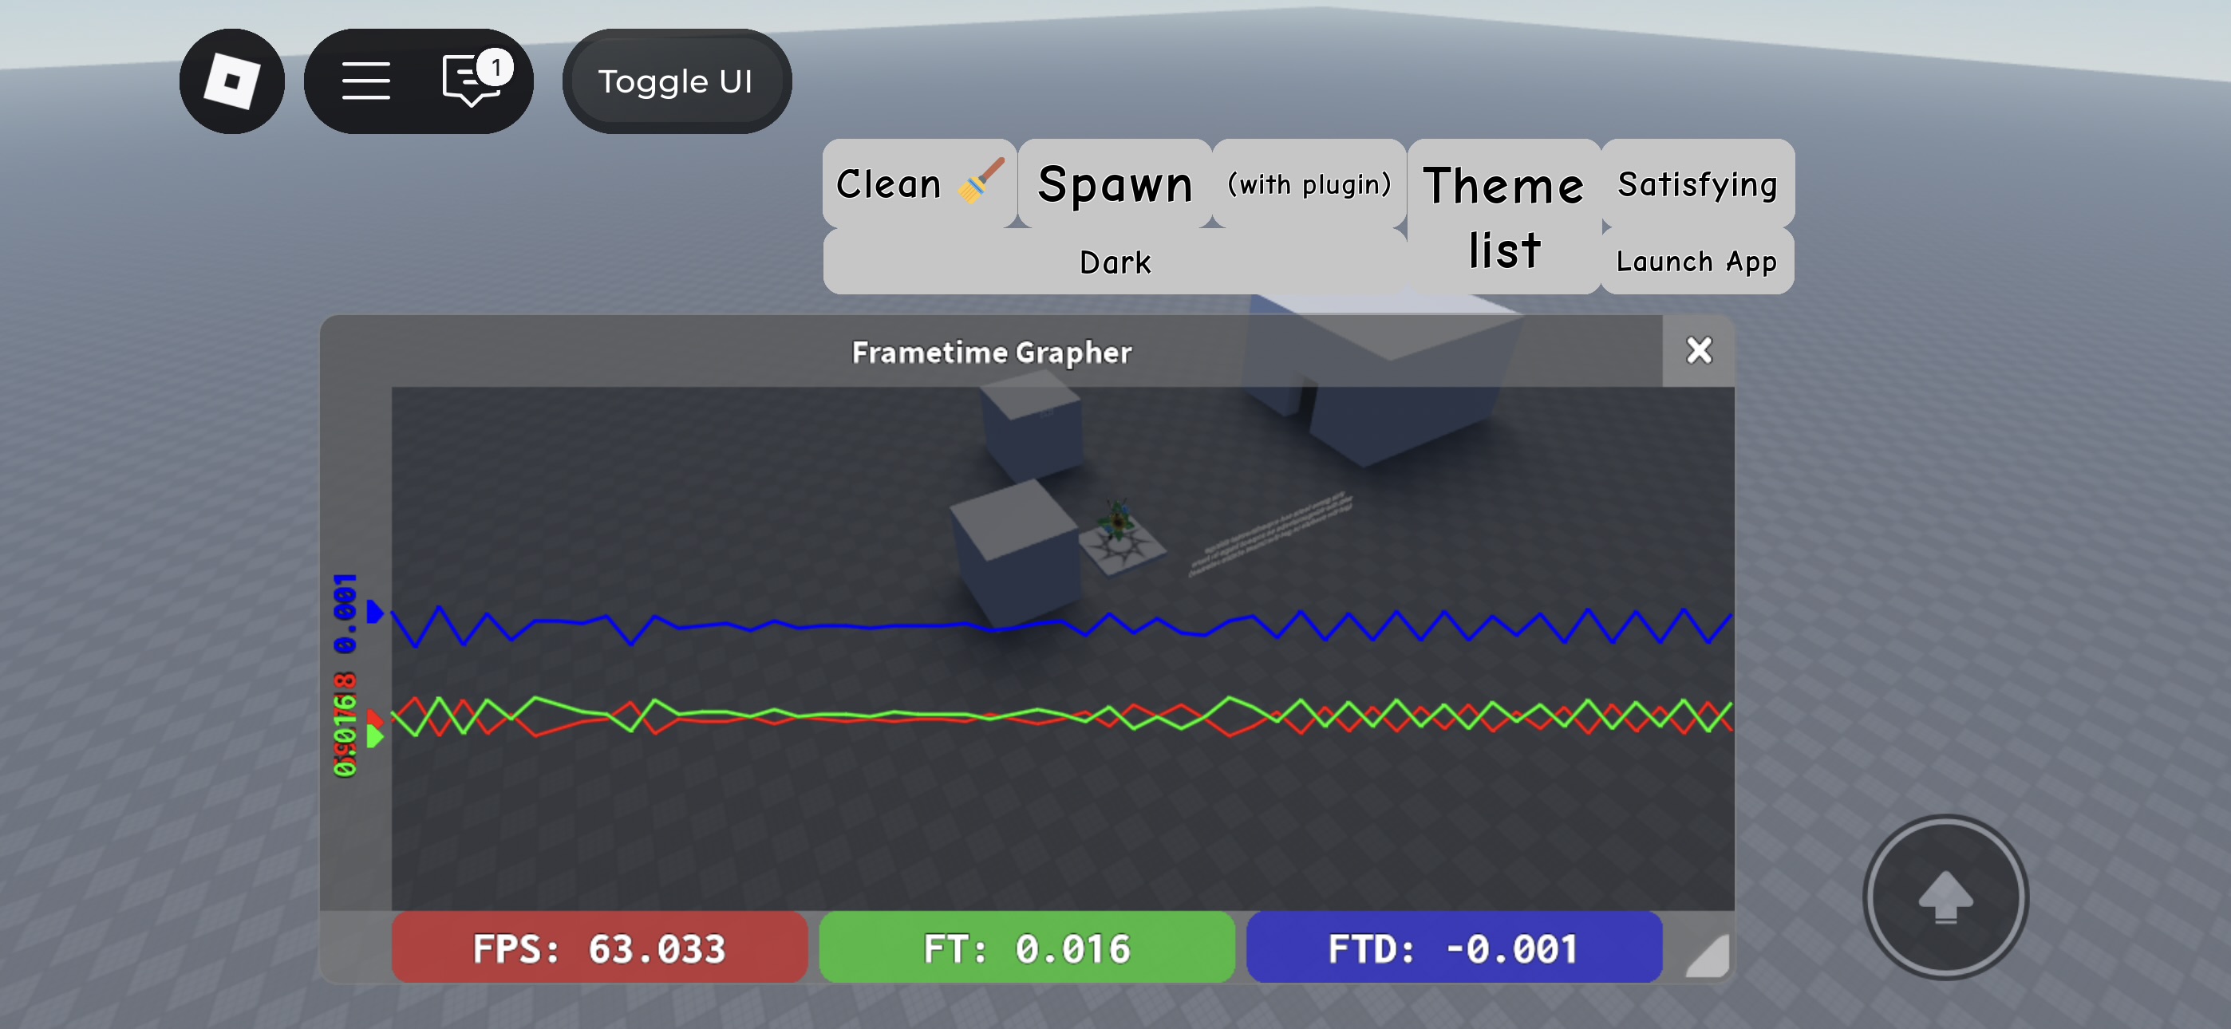
Task: Click the Launch App button
Action: pyautogui.click(x=1696, y=261)
